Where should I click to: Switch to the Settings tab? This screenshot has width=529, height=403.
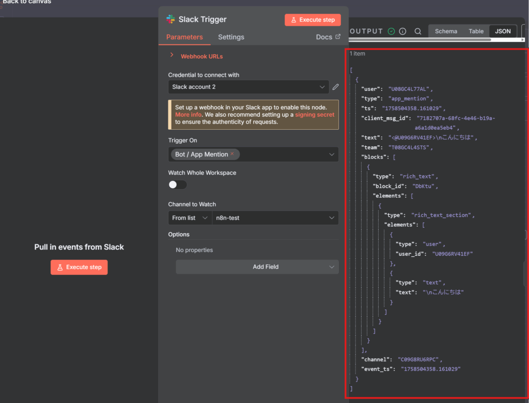click(231, 37)
